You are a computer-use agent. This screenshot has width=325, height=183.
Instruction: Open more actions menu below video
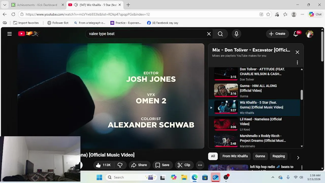[x=200, y=165]
